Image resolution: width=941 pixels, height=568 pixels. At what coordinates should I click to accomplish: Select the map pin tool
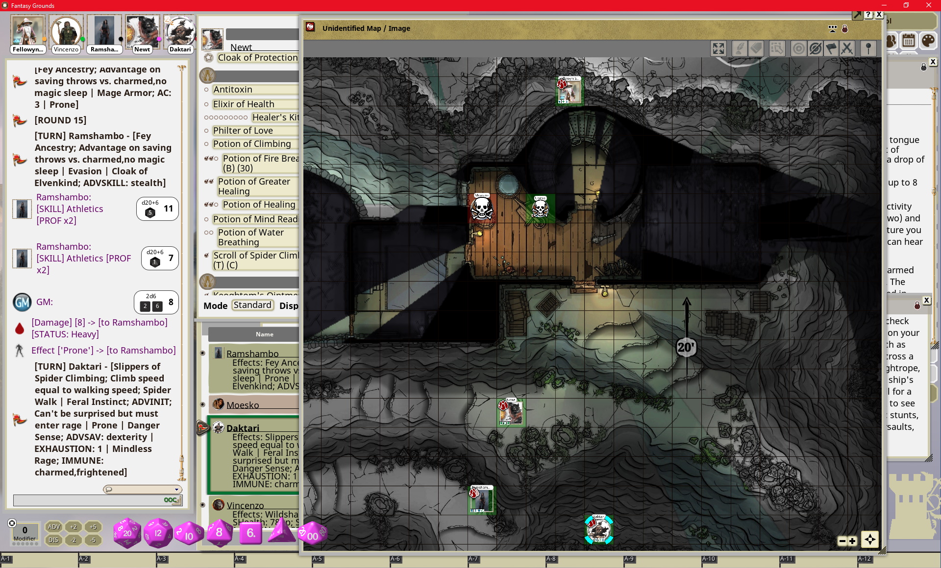point(868,48)
